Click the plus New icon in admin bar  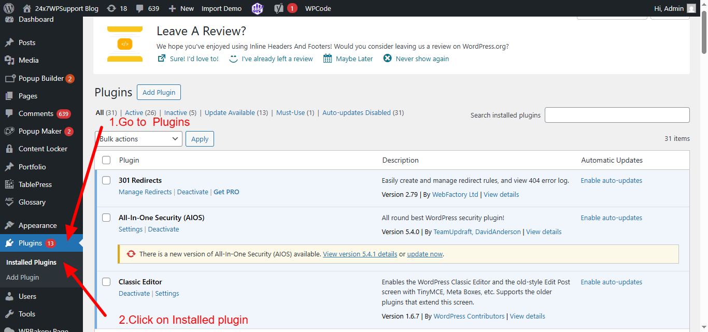pos(173,9)
